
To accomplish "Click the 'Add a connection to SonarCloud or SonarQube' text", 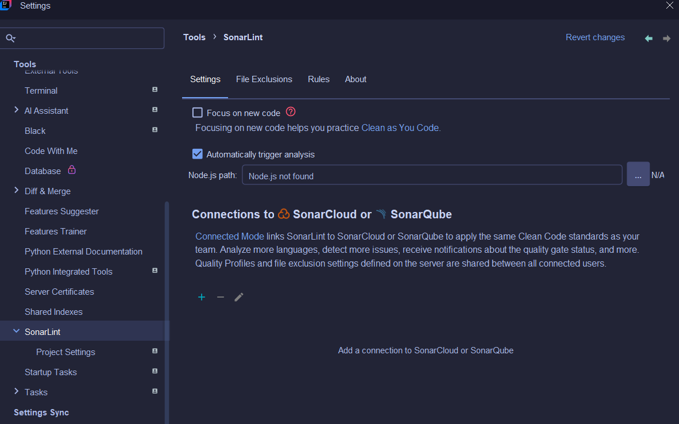I will (426, 350).
